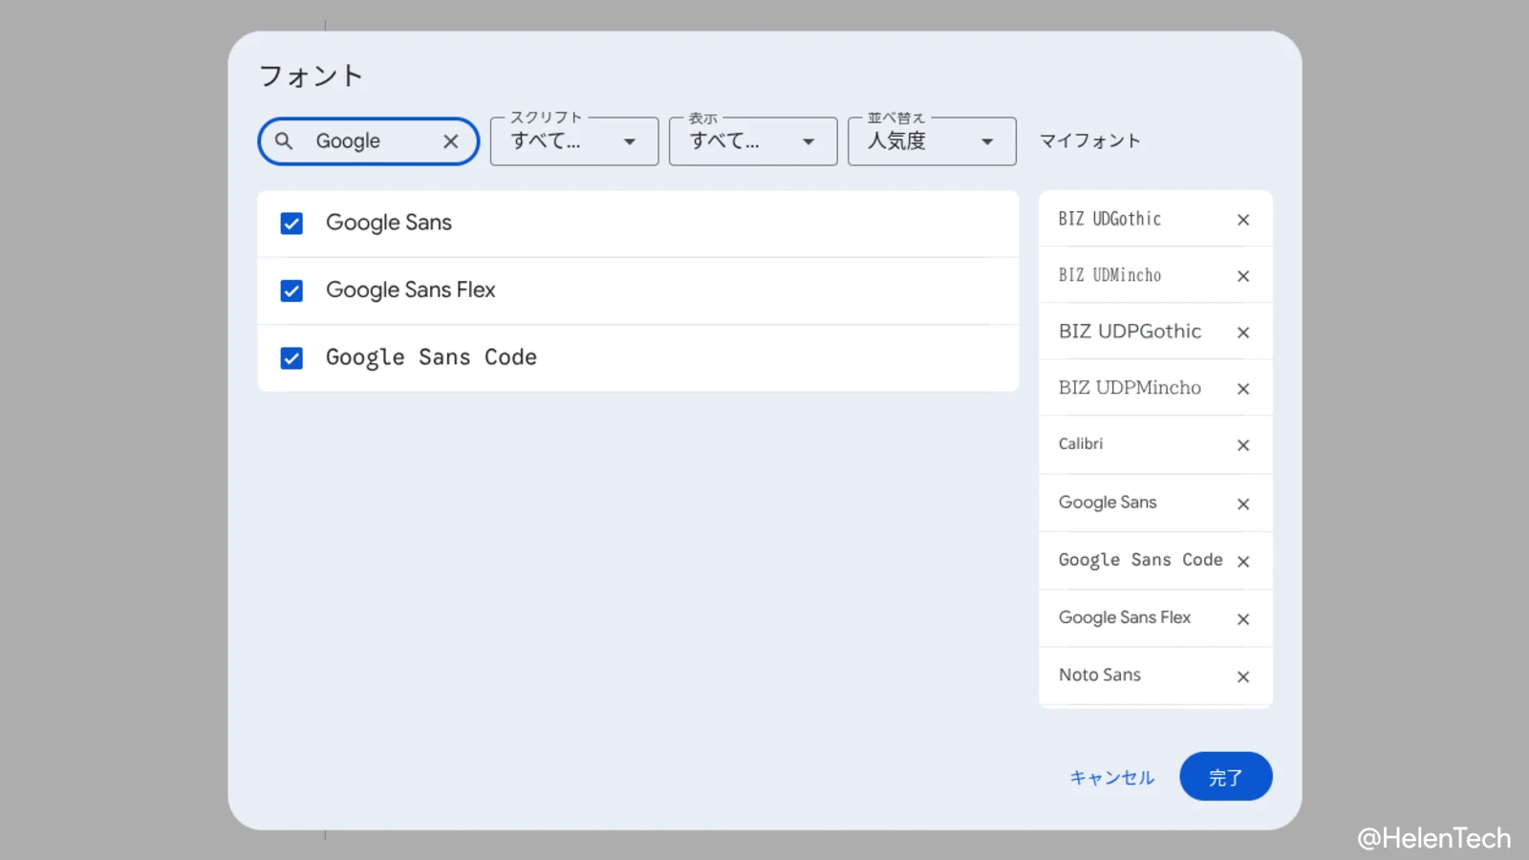Viewport: 1529px width, 860px height.
Task: Select BIZ UDPMincho in my fonts list
Action: pyautogui.click(x=1130, y=388)
